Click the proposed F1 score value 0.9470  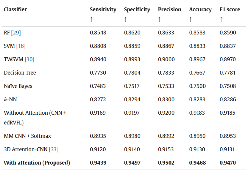pos(228,163)
